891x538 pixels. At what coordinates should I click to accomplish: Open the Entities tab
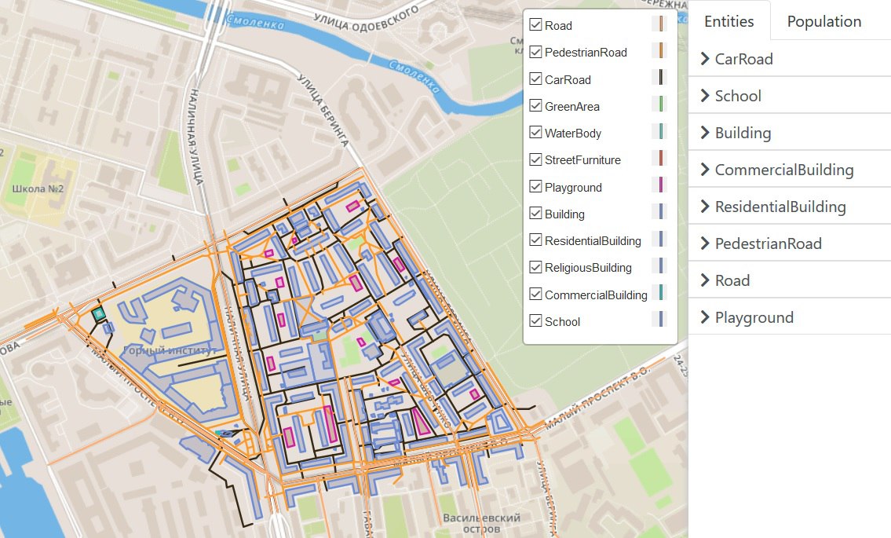(x=729, y=22)
